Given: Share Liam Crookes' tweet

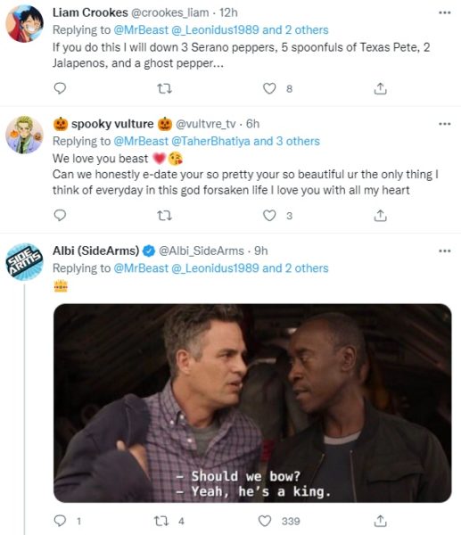Looking at the screenshot, I should point(380,88).
